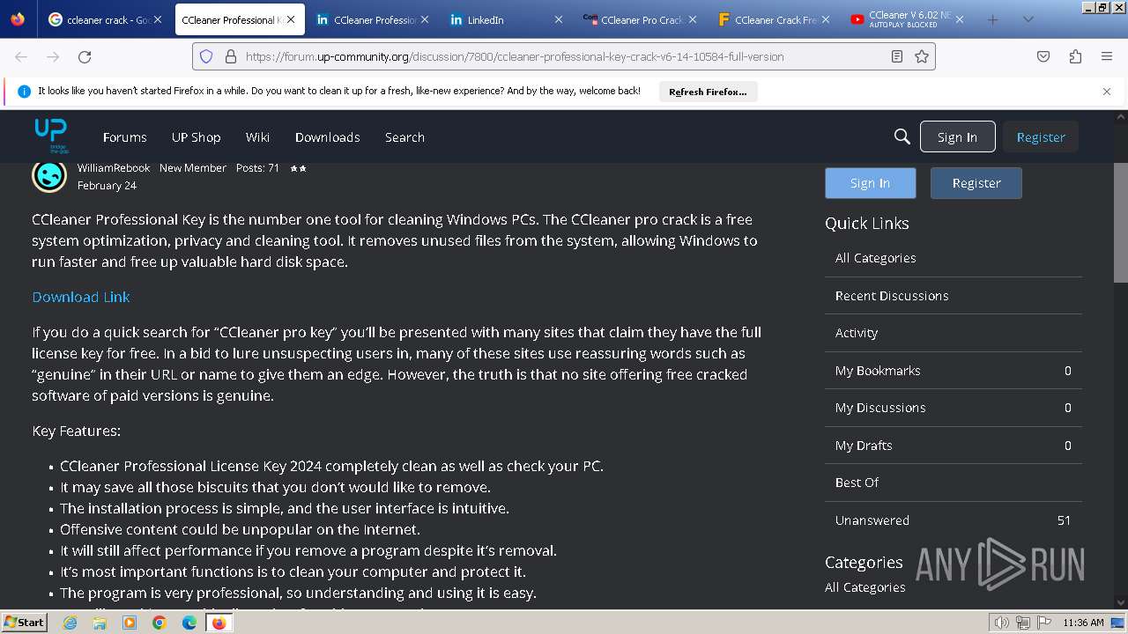The height and width of the screenshot is (634, 1128).
Task: Open WilliamRebook's avatar profile
Action: (49, 175)
